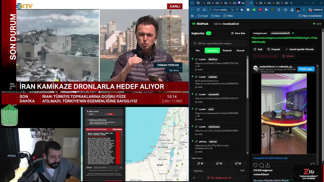Switch to the X (21 browser tab

pos(232,3)
